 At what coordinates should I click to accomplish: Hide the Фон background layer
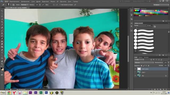[135, 76]
